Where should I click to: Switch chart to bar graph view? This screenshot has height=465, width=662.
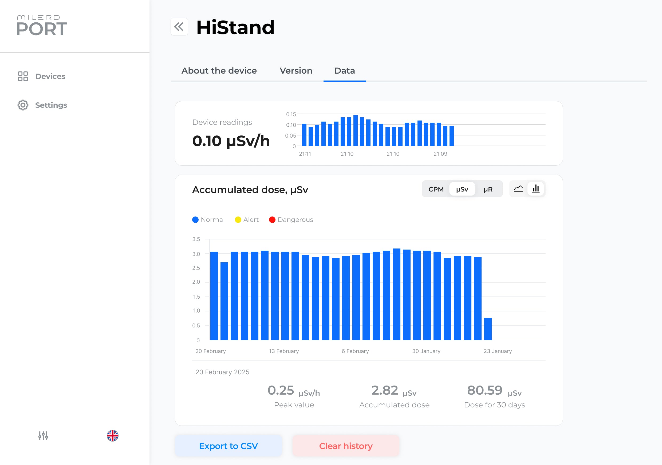[536, 189]
